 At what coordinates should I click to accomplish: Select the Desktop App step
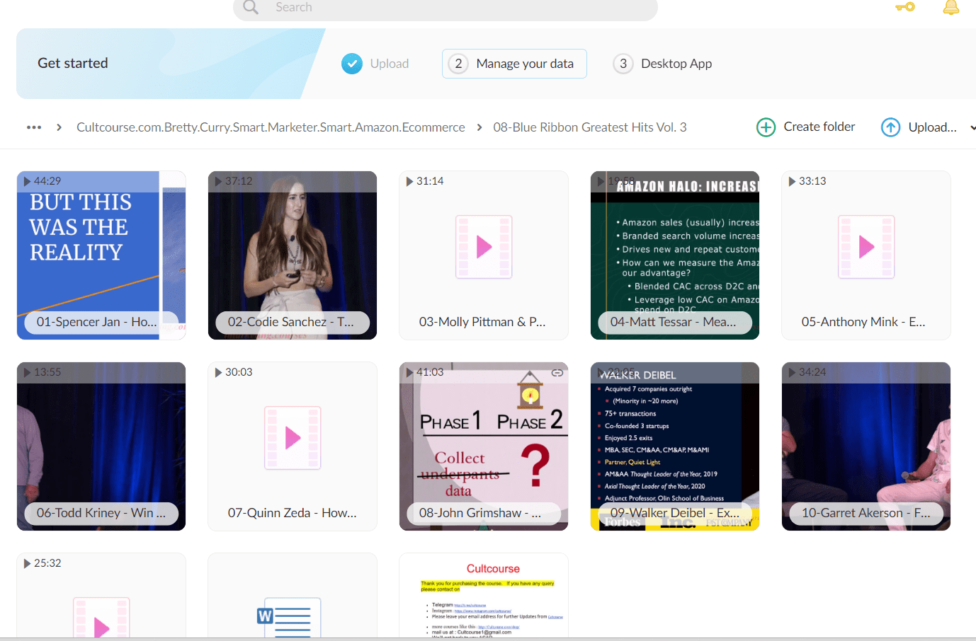(x=663, y=64)
